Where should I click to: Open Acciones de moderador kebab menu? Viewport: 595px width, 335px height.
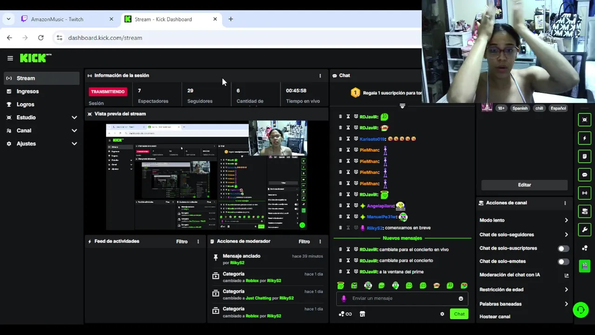click(x=320, y=241)
